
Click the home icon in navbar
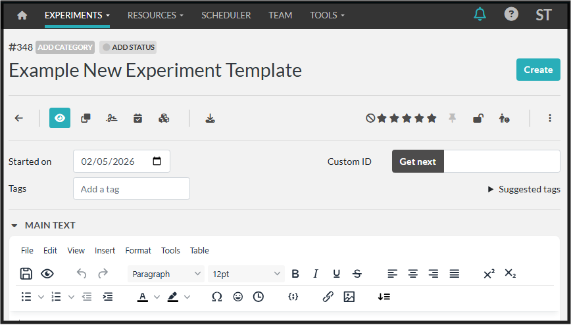(x=22, y=15)
